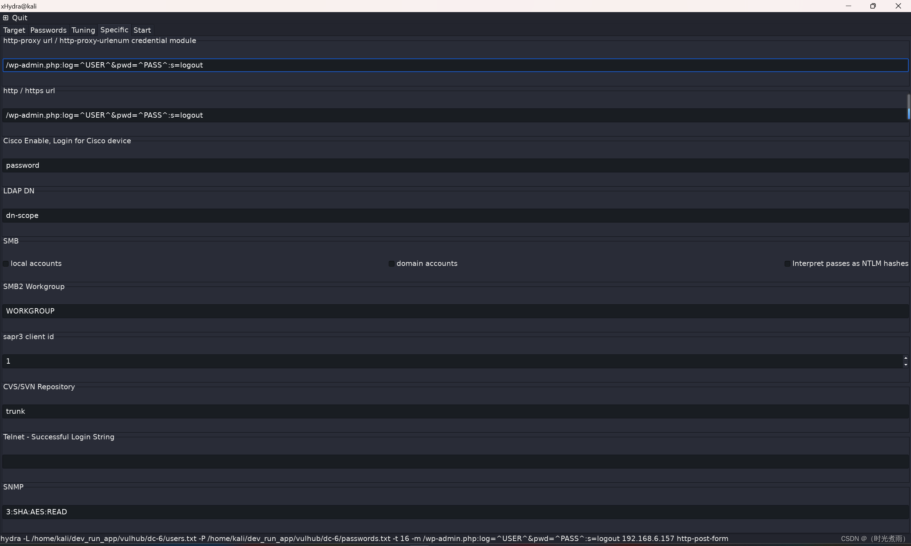Image resolution: width=911 pixels, height=546 pixels.
Task: Restore the xHydra window size
Action: (x=873, y=6)
